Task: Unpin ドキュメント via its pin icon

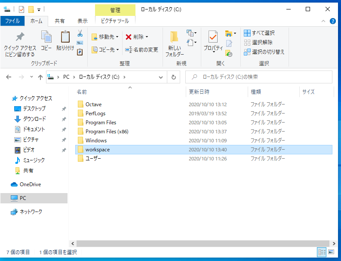Action: click(x=64, y=129)
